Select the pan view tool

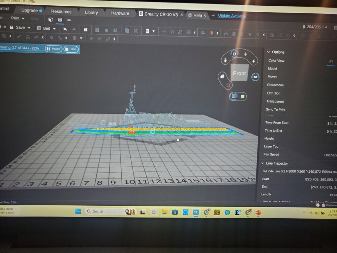point(245,54)
